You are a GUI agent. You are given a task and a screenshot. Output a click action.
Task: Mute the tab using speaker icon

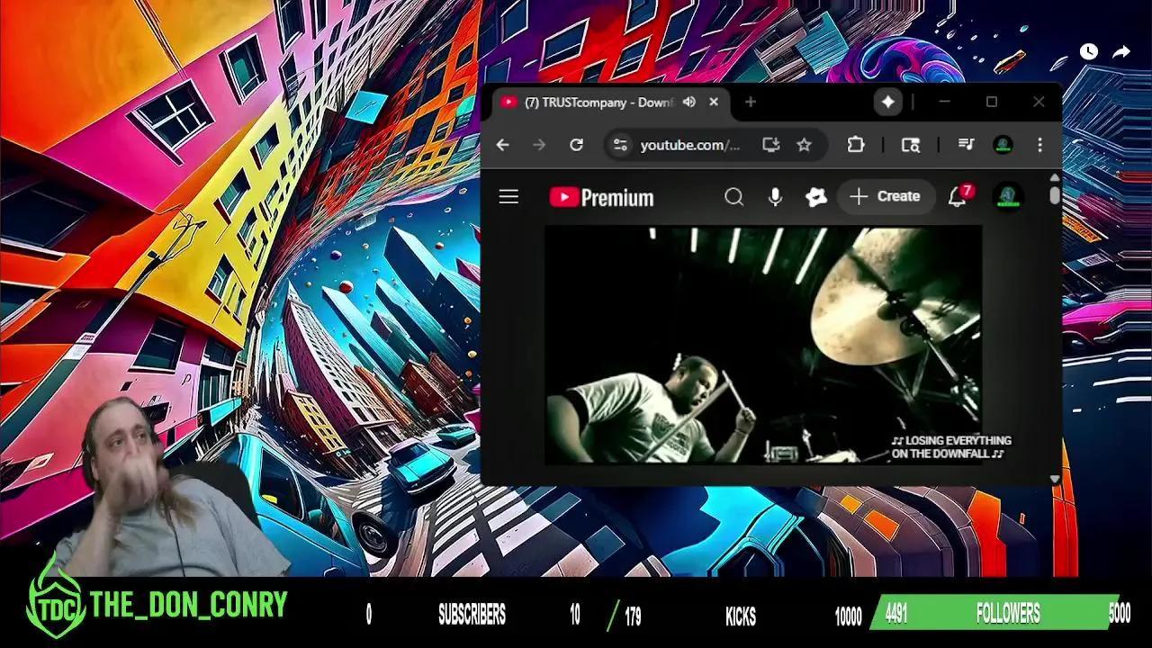689,103
